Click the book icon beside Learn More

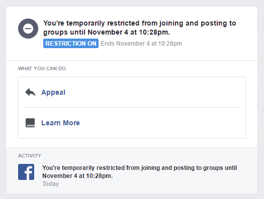point(30,123)
